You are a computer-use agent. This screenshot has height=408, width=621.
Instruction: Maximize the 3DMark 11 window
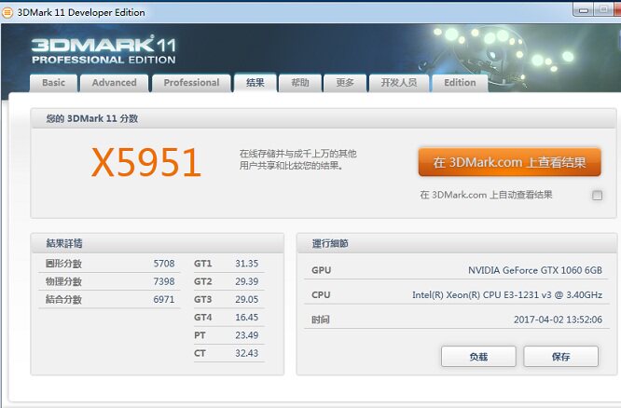(x=603, y=9)
